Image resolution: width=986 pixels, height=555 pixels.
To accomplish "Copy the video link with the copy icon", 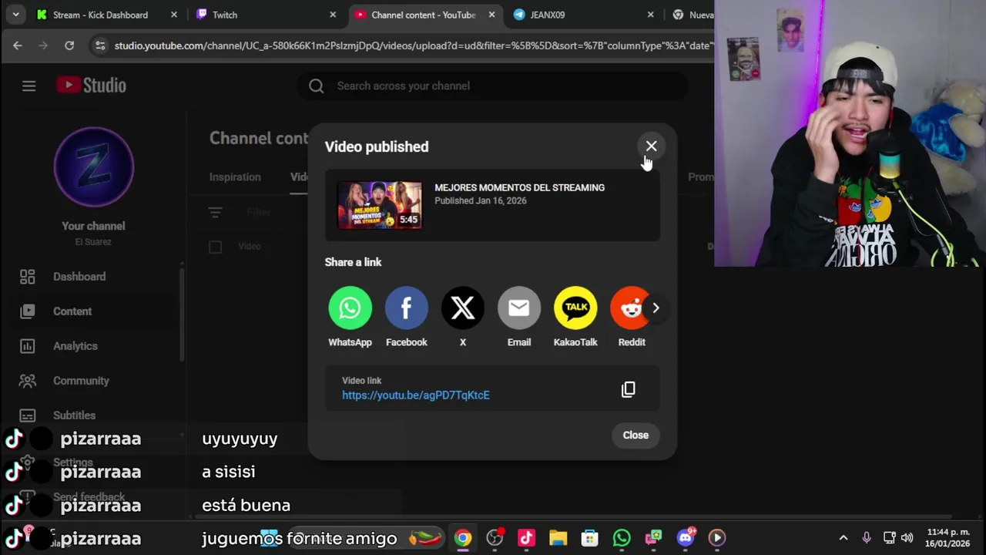I will coord(629,389).
